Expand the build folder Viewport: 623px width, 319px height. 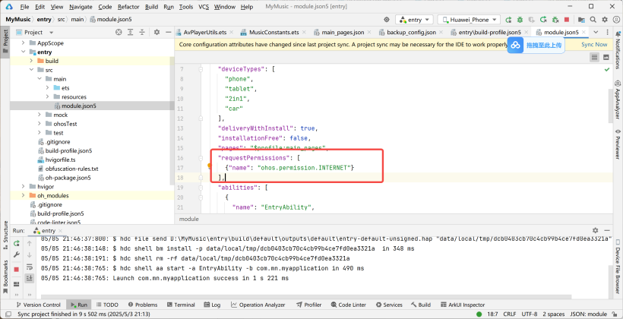31,61
